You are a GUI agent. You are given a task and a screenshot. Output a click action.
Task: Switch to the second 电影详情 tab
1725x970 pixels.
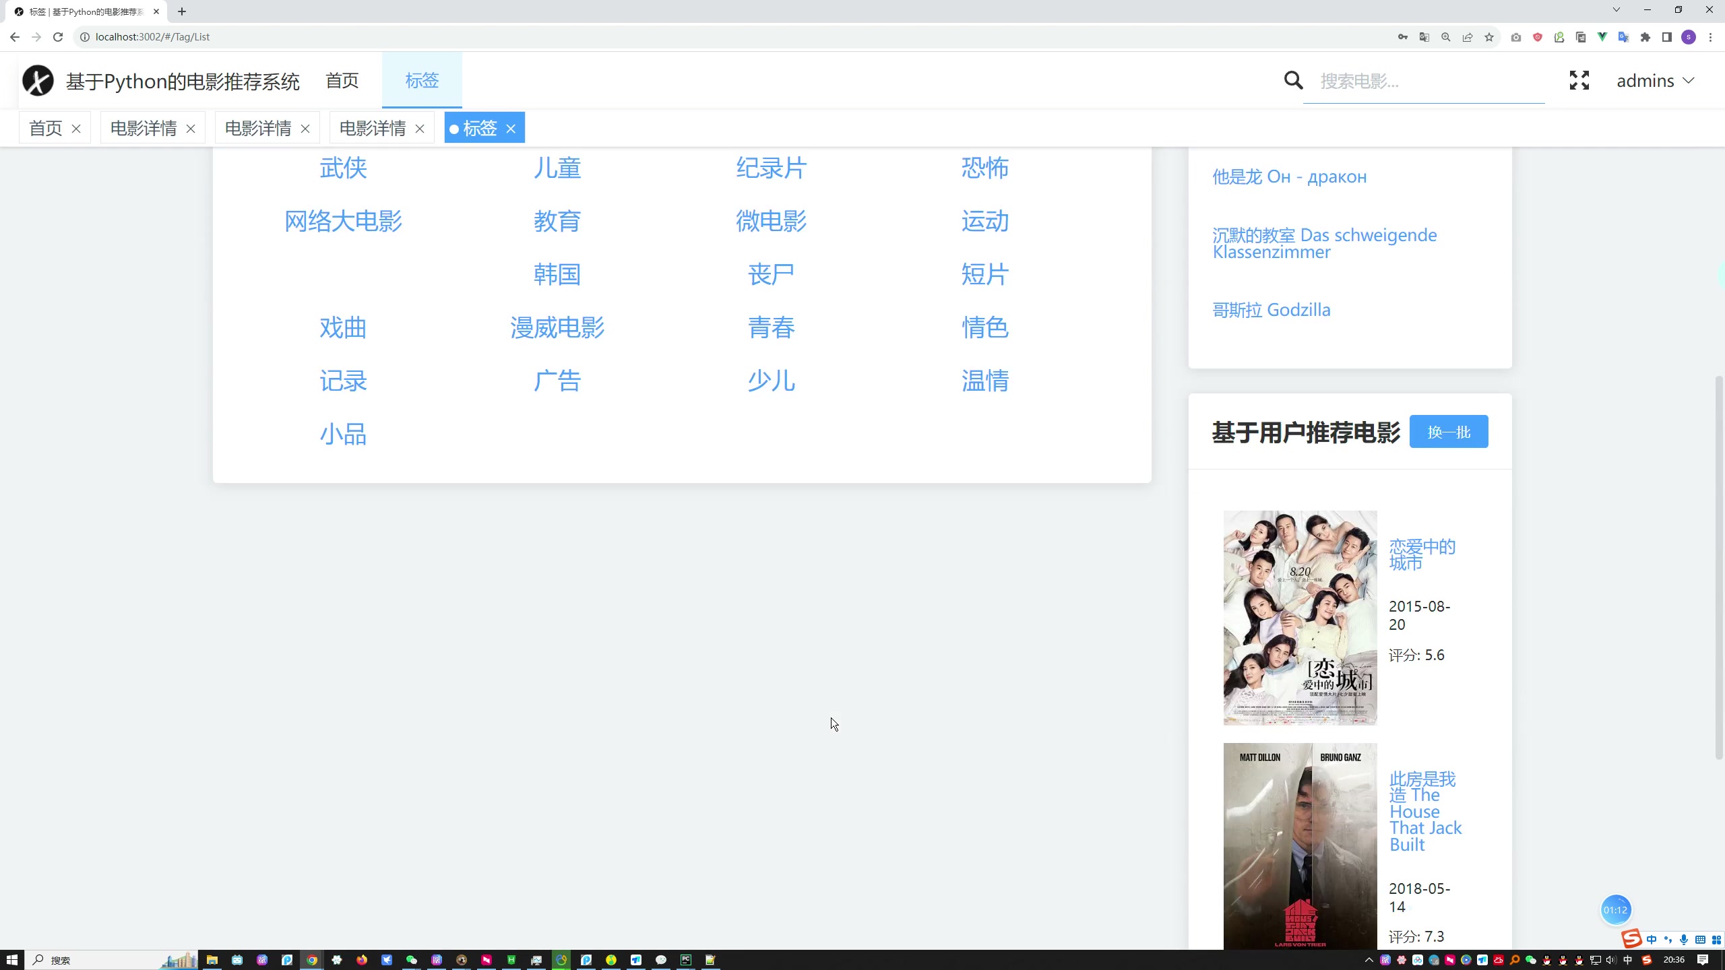[x=258, y=129]
